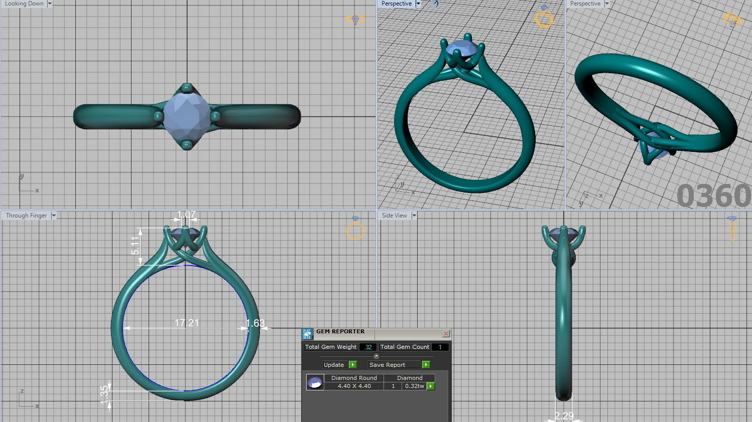Select the Through Finger viewport title
Viewport: 752px width, 422px height.
tap(26, 216)
